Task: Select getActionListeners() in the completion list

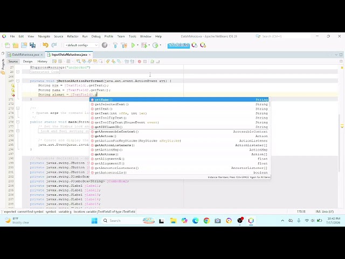Action: click(x=179, y=145)
